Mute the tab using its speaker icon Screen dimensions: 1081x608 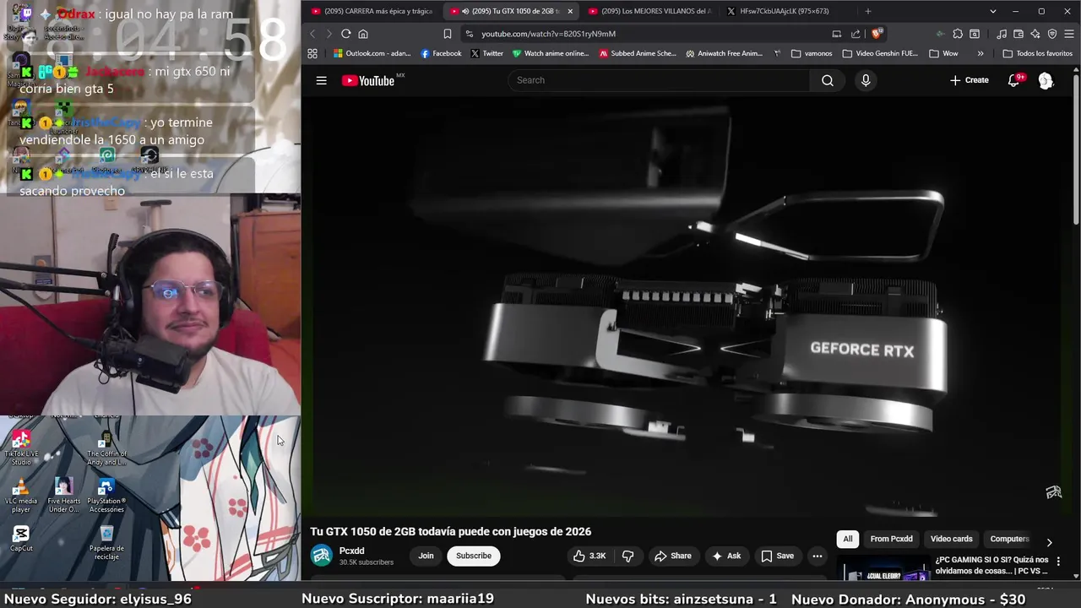pos(465,11)
